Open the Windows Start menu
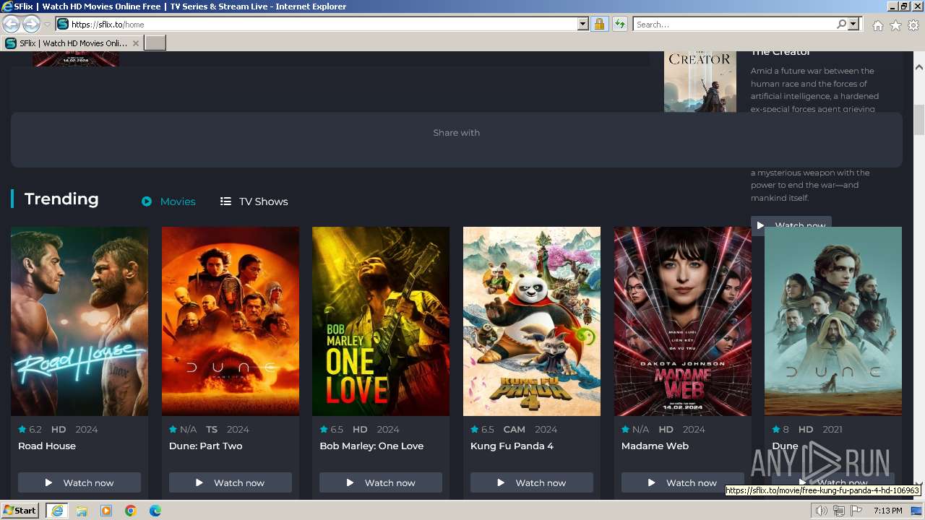Screen dimensions: 925x520 [20, 510]
